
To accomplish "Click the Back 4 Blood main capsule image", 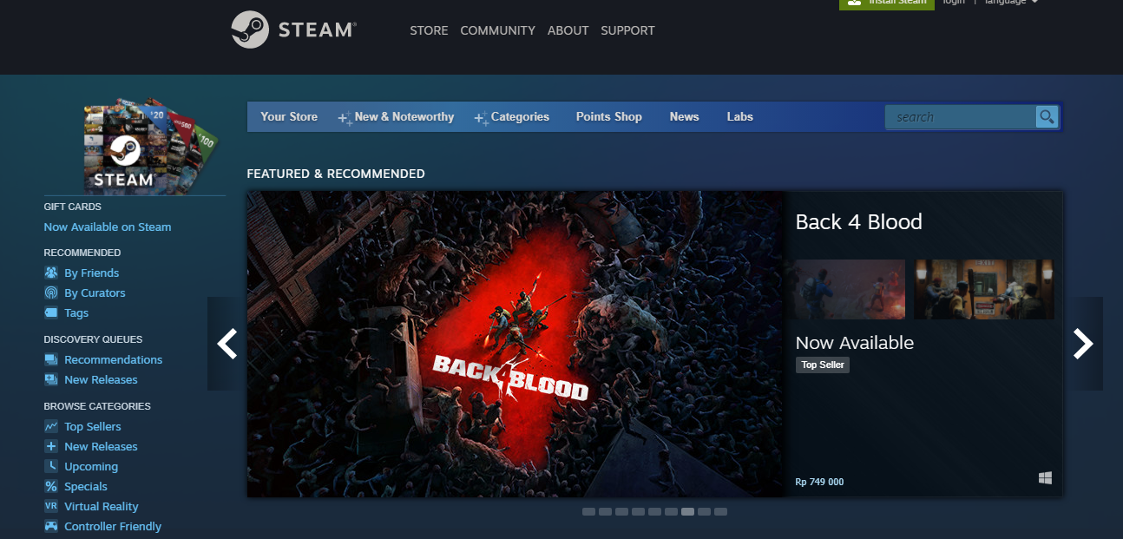I will coord(516,344).
